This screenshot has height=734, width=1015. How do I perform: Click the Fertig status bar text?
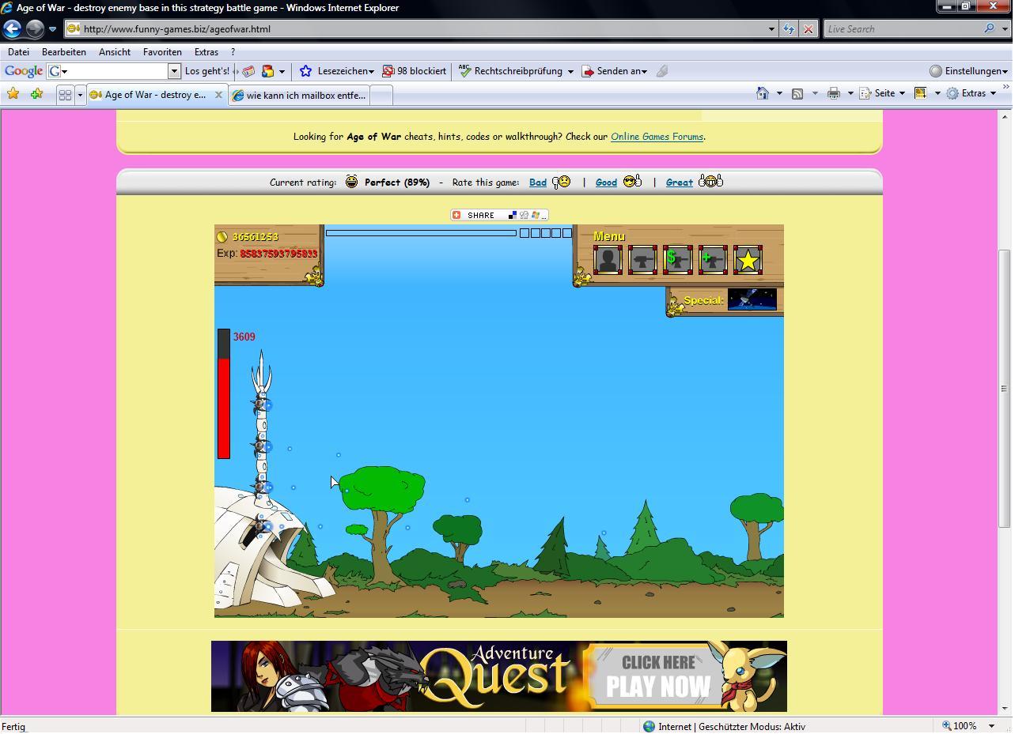tap(13, 727)
